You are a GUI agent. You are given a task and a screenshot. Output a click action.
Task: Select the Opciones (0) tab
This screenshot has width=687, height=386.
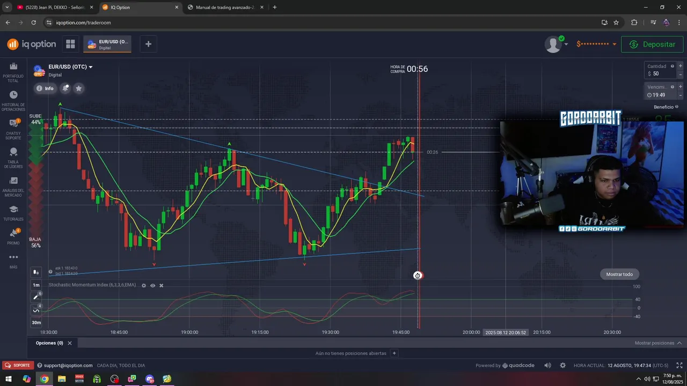49,343
